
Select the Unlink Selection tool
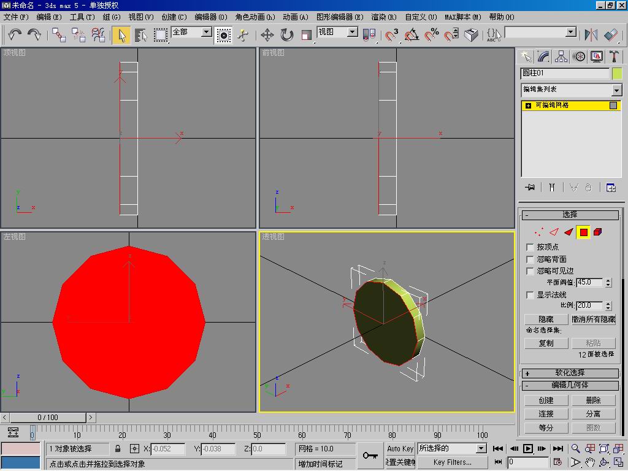[x=78, y=35]
